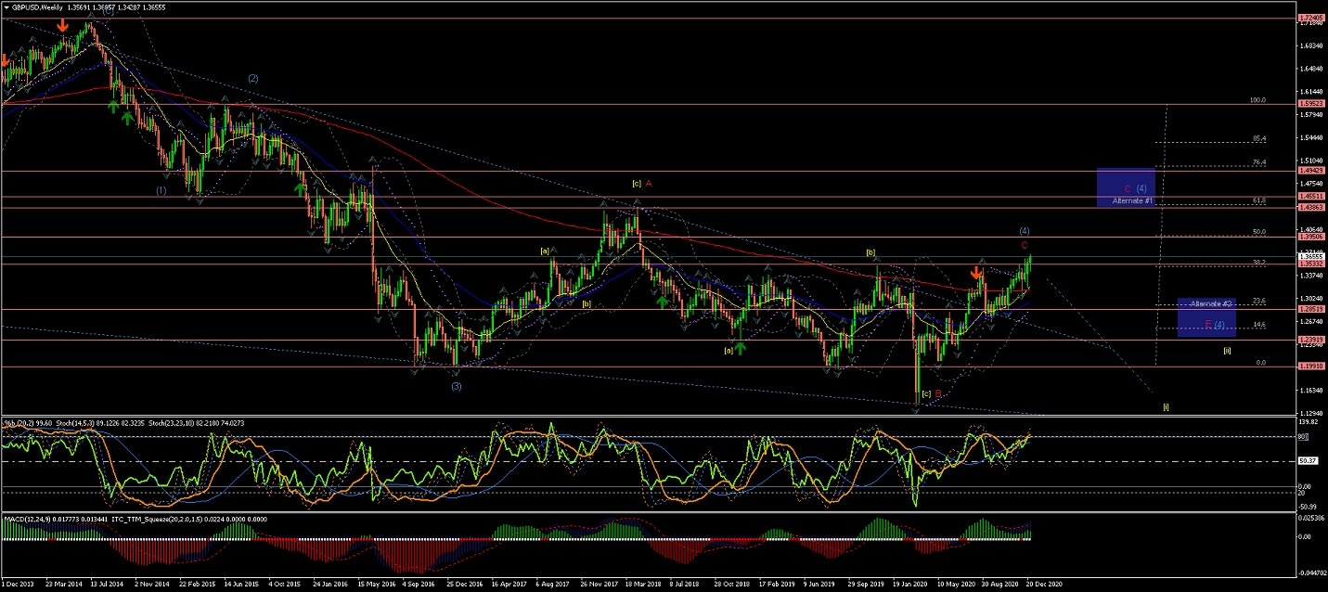Select price level label 1.28519
The height and width of the screenshot is (592, 1328).
coord(1312,309)
